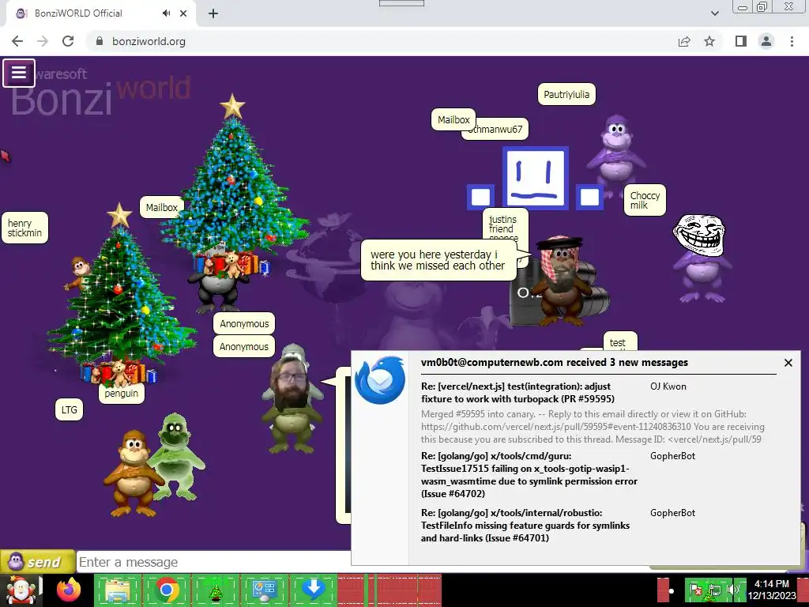Focus the Enter a message field
This screenshot has height=607, width=809.
(213, 562)
